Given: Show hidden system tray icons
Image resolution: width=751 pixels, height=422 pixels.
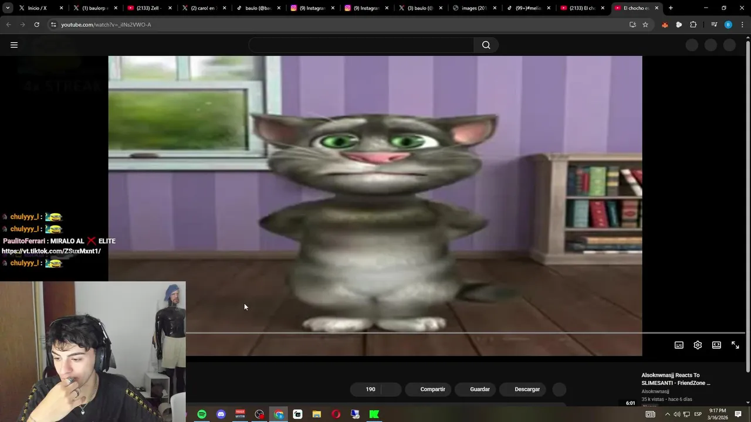Looking at the screenshot, I should 667,414.
